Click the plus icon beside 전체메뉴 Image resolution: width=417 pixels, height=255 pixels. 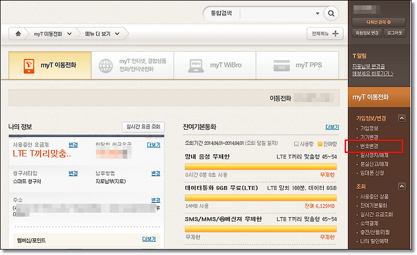(335, 34)
